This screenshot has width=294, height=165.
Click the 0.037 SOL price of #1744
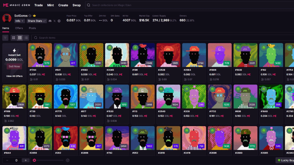[35, 74]
